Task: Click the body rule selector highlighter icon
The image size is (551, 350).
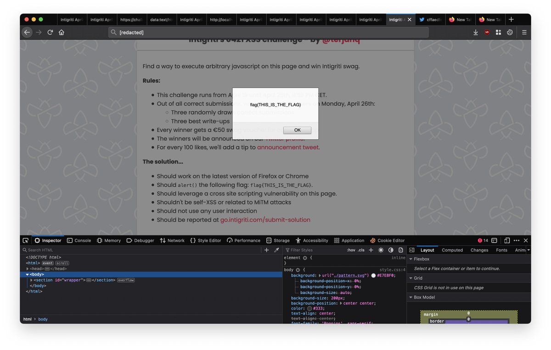Action: tap(298, 270)
